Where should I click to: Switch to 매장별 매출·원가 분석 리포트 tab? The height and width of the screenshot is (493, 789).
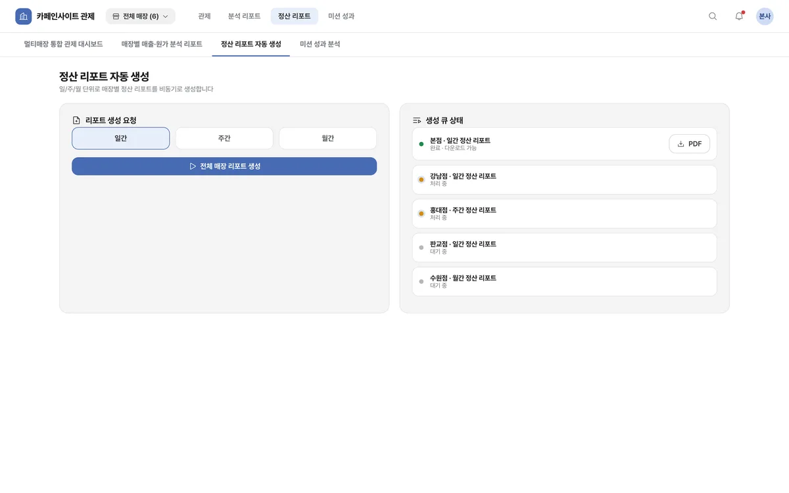(x=162, y=44)
